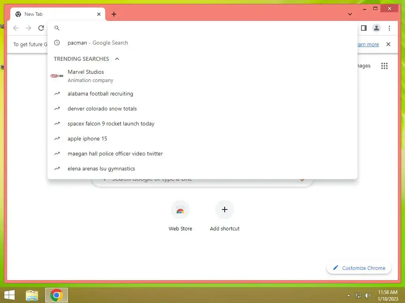The image size is (405, 303).
Task: Open the network tray icon
Action: click(x=358, y=296)
